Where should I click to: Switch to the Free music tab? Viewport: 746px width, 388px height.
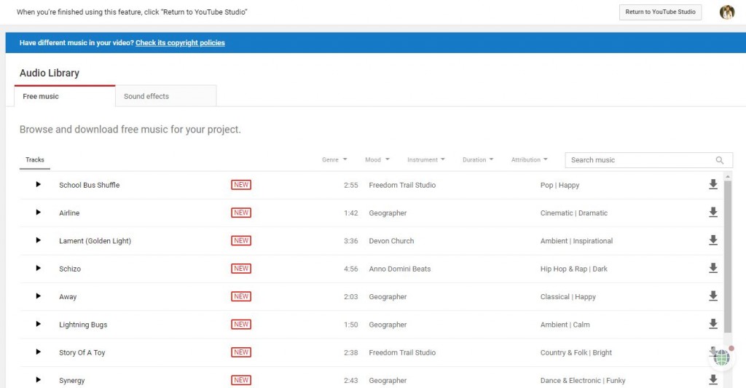65,96
